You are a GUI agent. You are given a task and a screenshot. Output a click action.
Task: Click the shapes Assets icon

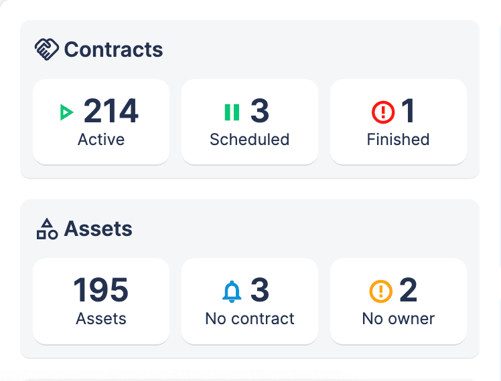coord(46,229)
